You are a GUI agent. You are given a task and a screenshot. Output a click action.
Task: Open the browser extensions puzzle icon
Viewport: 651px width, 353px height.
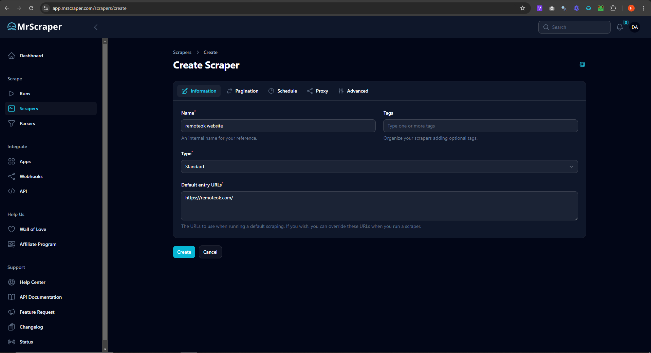613,8
